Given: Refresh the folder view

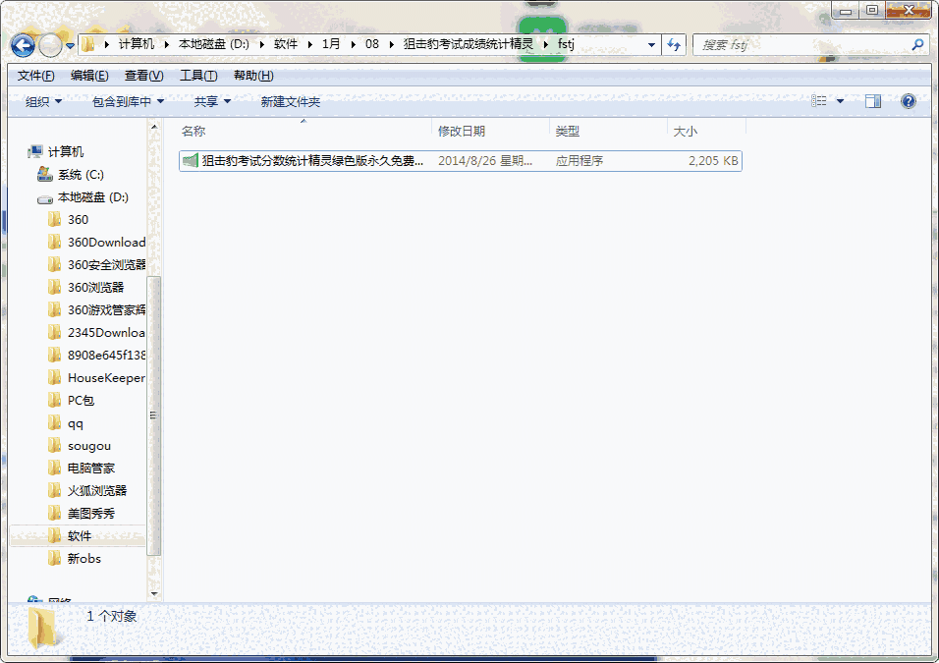Looking at the screenshot, I should coord(674,45).
